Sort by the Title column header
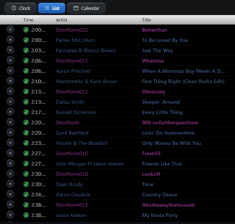This screenshot has width=235, height=224. click(146, 20)
